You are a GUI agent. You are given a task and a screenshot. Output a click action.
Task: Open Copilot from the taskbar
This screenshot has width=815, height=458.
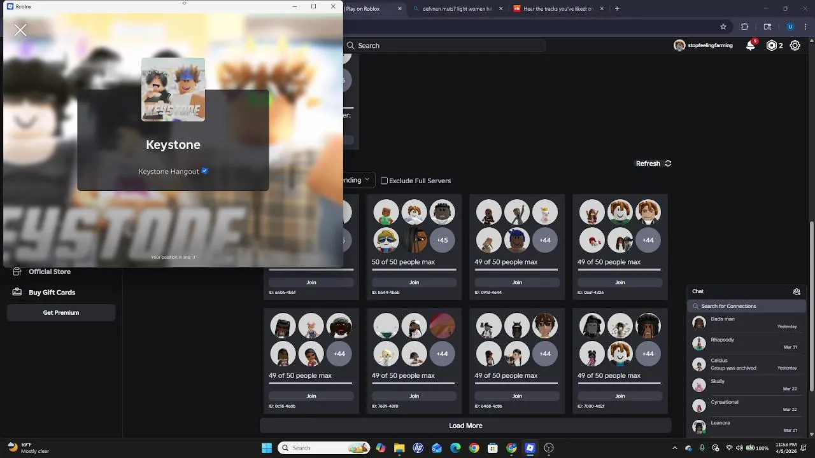[x=381, y=448]
